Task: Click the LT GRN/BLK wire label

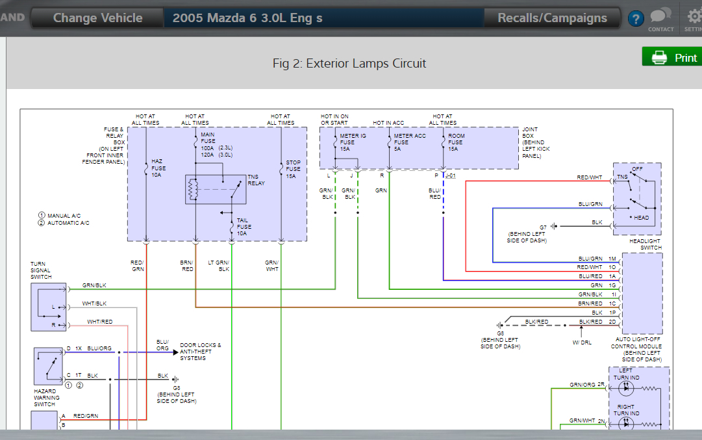Action: click(218, 266)
